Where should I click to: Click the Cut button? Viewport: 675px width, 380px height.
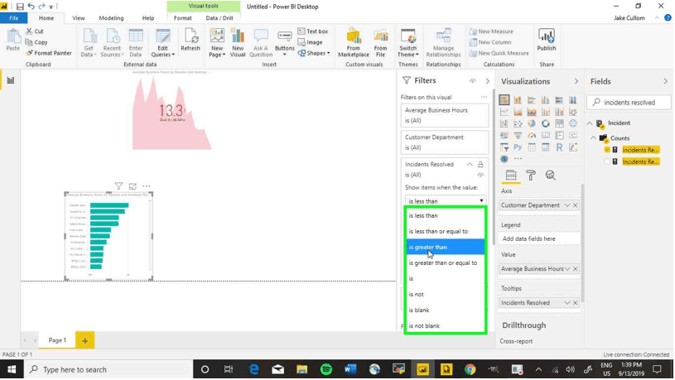[x=35, y=31]
